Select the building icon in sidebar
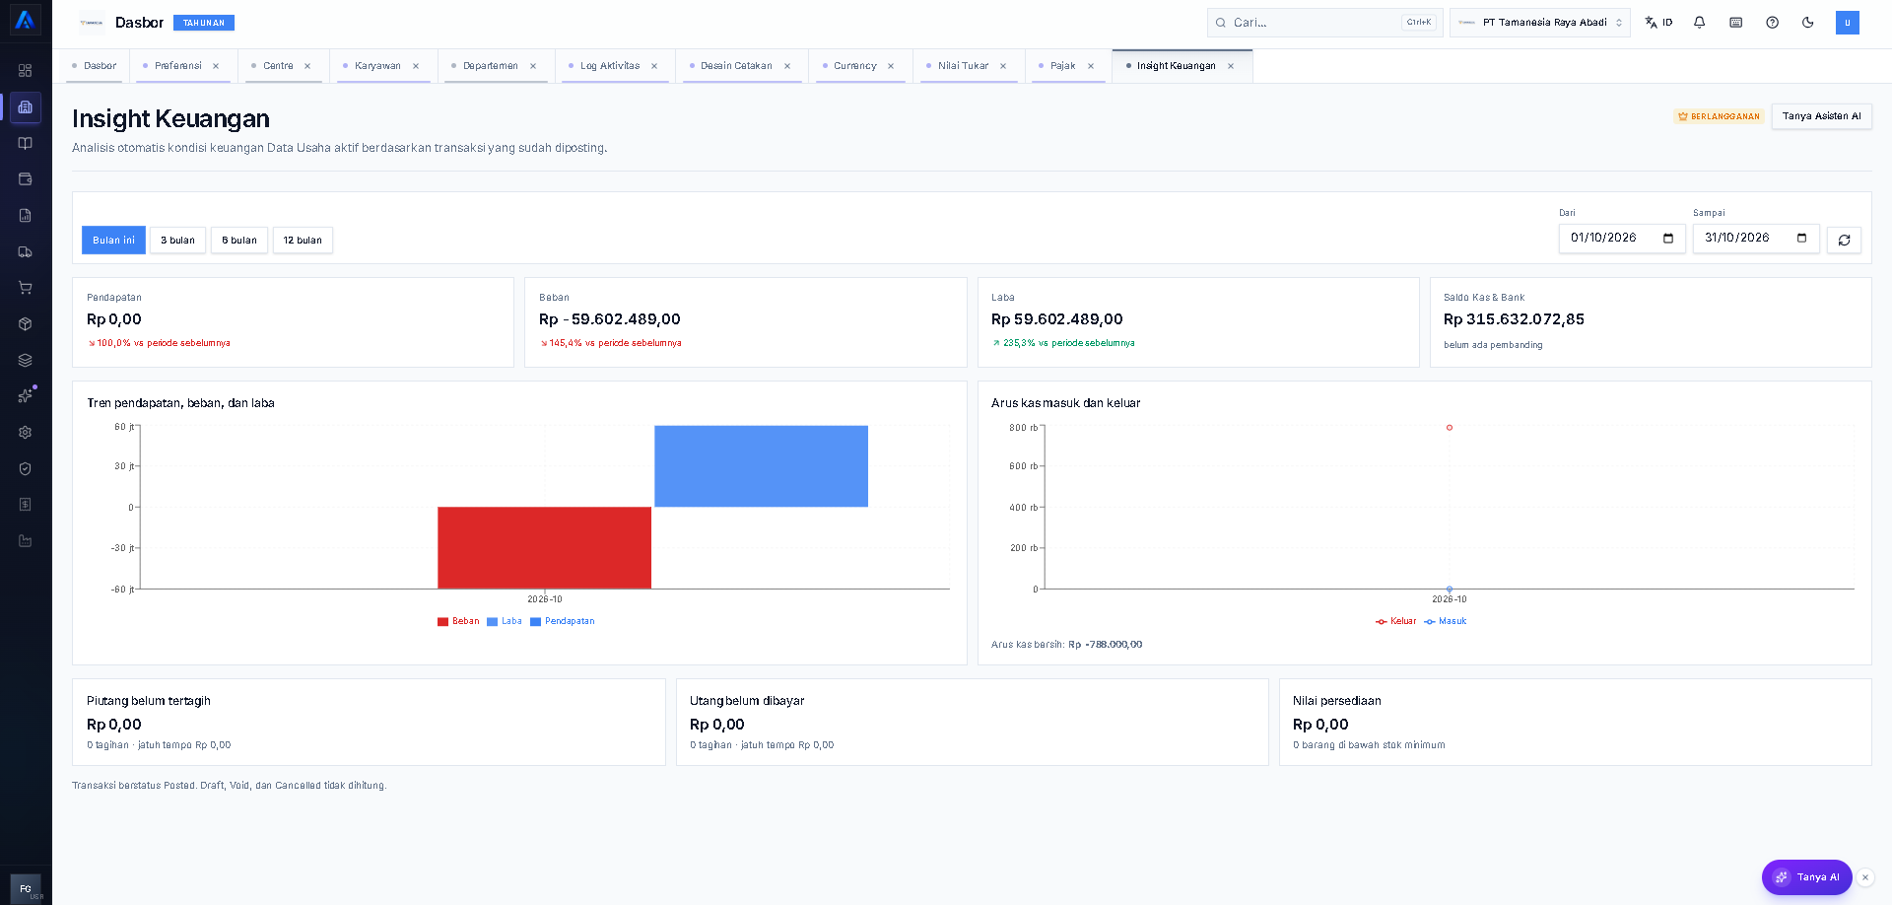Viewport: 1892px width, 905px height. (x=26, y=107)
